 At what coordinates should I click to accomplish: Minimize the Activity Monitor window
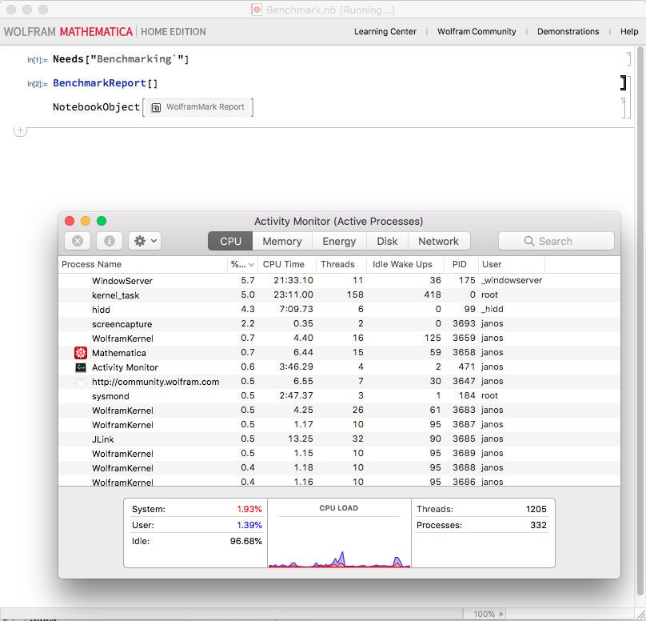pyautogui.click(x=86, y=221)
